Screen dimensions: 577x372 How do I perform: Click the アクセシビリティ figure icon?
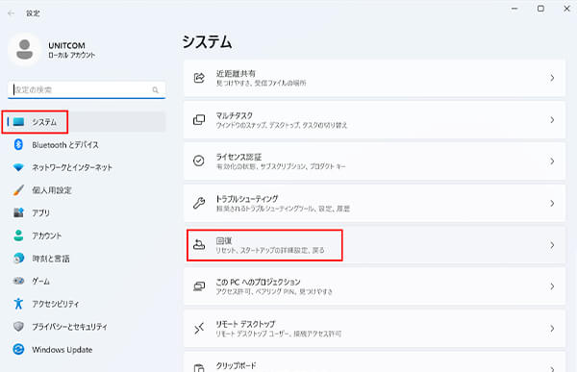[x=18, y=304]
